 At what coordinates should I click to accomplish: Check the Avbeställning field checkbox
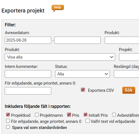pyautogui.click(x=114, y=115)
